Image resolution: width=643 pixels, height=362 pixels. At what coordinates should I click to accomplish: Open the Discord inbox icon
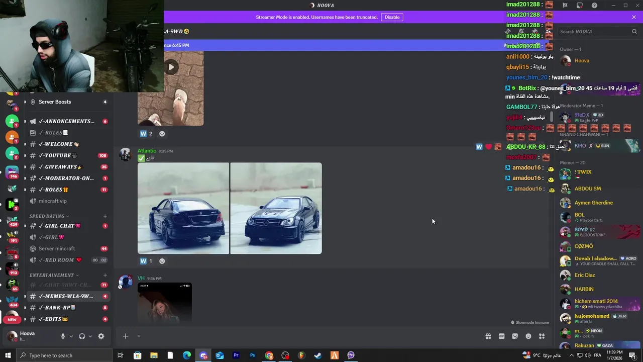[580, 6]
